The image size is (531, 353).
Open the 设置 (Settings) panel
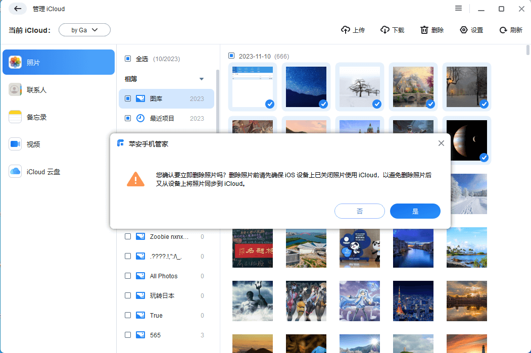(471, 30)
